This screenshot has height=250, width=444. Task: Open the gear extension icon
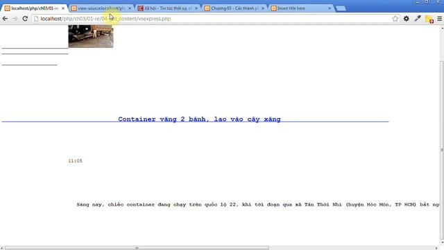pyautogui.click(x=407, y=19)
